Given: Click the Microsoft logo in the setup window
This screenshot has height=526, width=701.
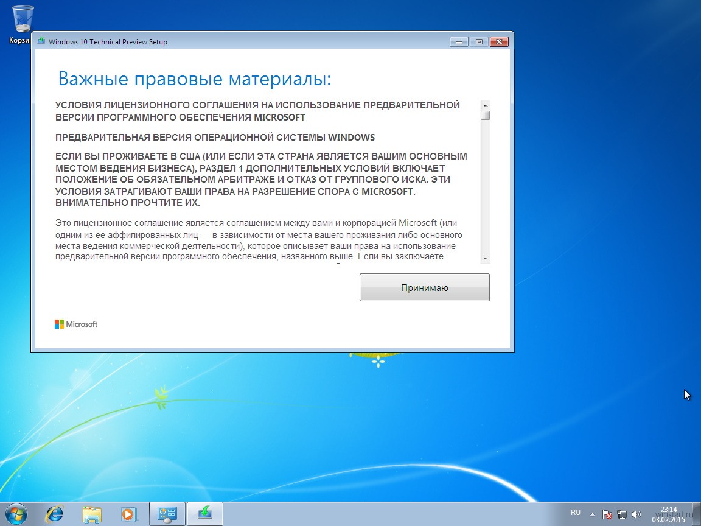Looking at the screenshot, I should (x=76, y=324).
